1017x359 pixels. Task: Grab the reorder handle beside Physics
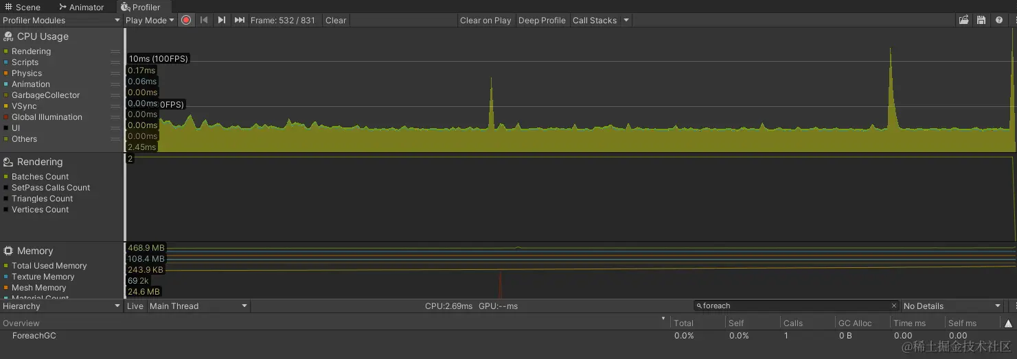pyautogui.click(x=115, y=73)
